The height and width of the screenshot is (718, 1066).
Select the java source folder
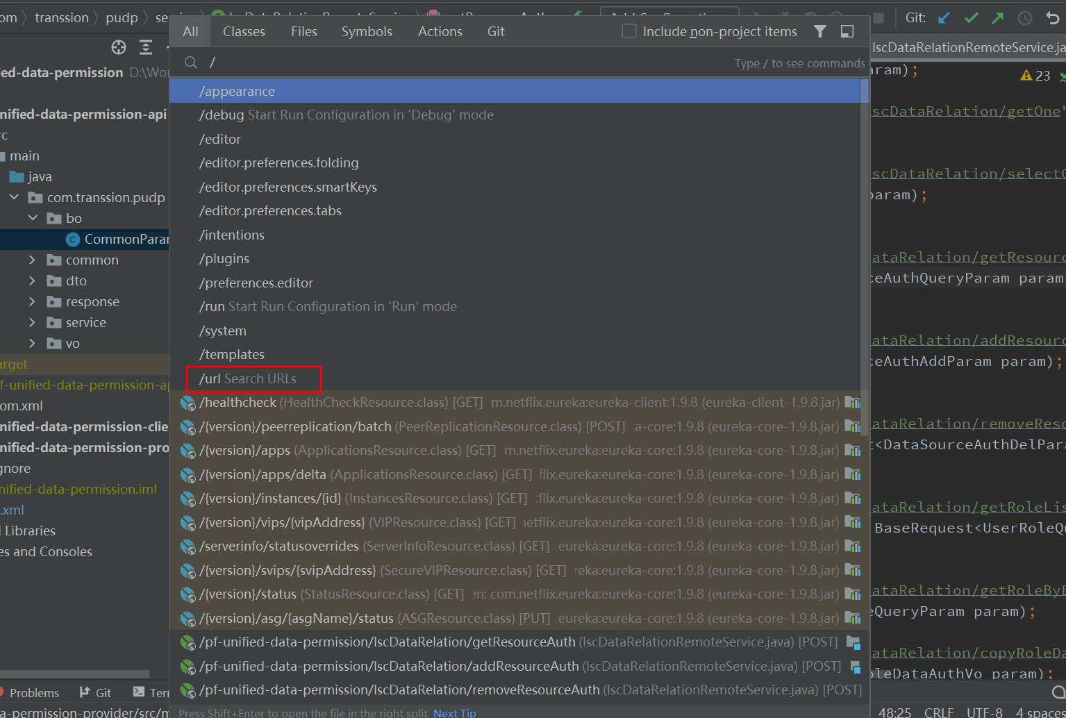click(x=40, y=176)
